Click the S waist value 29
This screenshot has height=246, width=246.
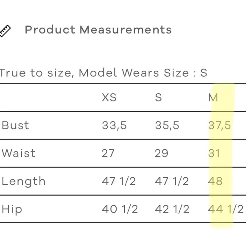click(162, 153)
